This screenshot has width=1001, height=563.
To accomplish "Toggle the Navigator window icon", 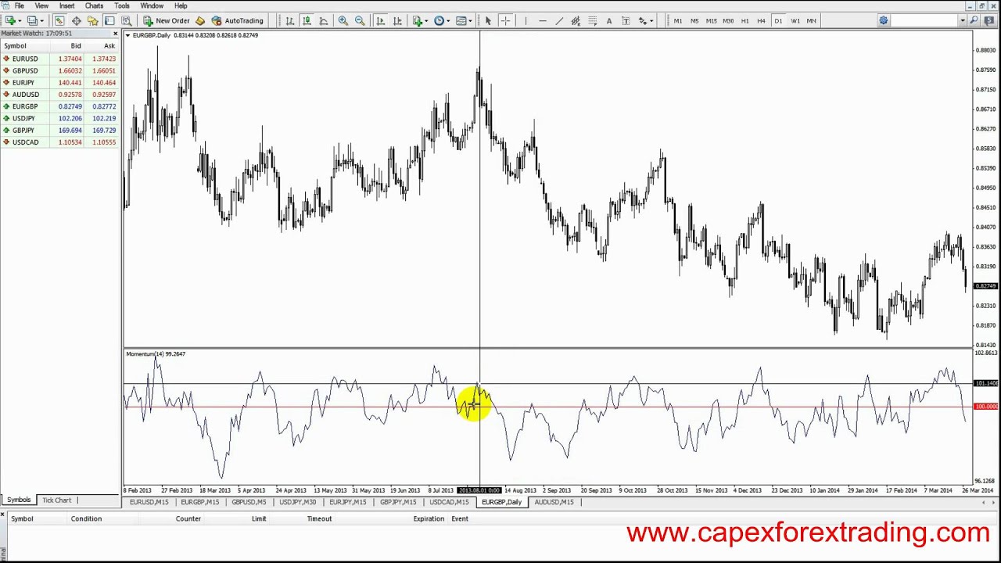I will pyautogui.click(x=92, y=20).
